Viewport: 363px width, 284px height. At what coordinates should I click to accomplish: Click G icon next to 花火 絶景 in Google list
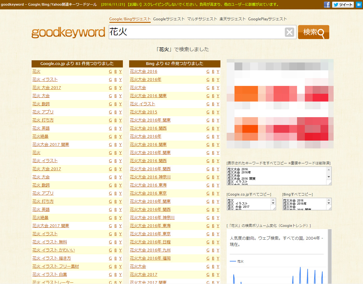(x=110, y=137)
